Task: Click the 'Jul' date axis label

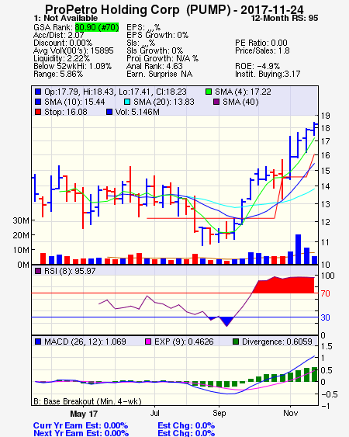Action: point(155,413)
